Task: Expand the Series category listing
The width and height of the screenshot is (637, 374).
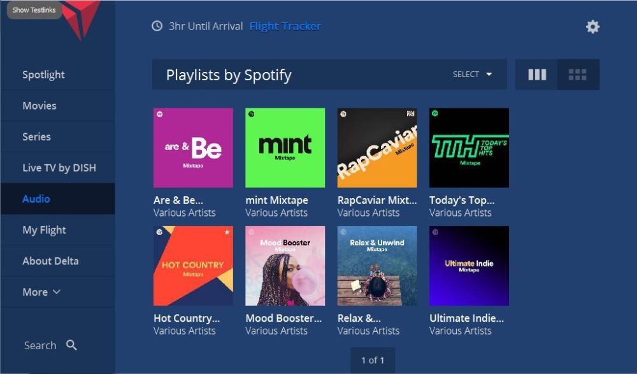Action: coord(35,136)
